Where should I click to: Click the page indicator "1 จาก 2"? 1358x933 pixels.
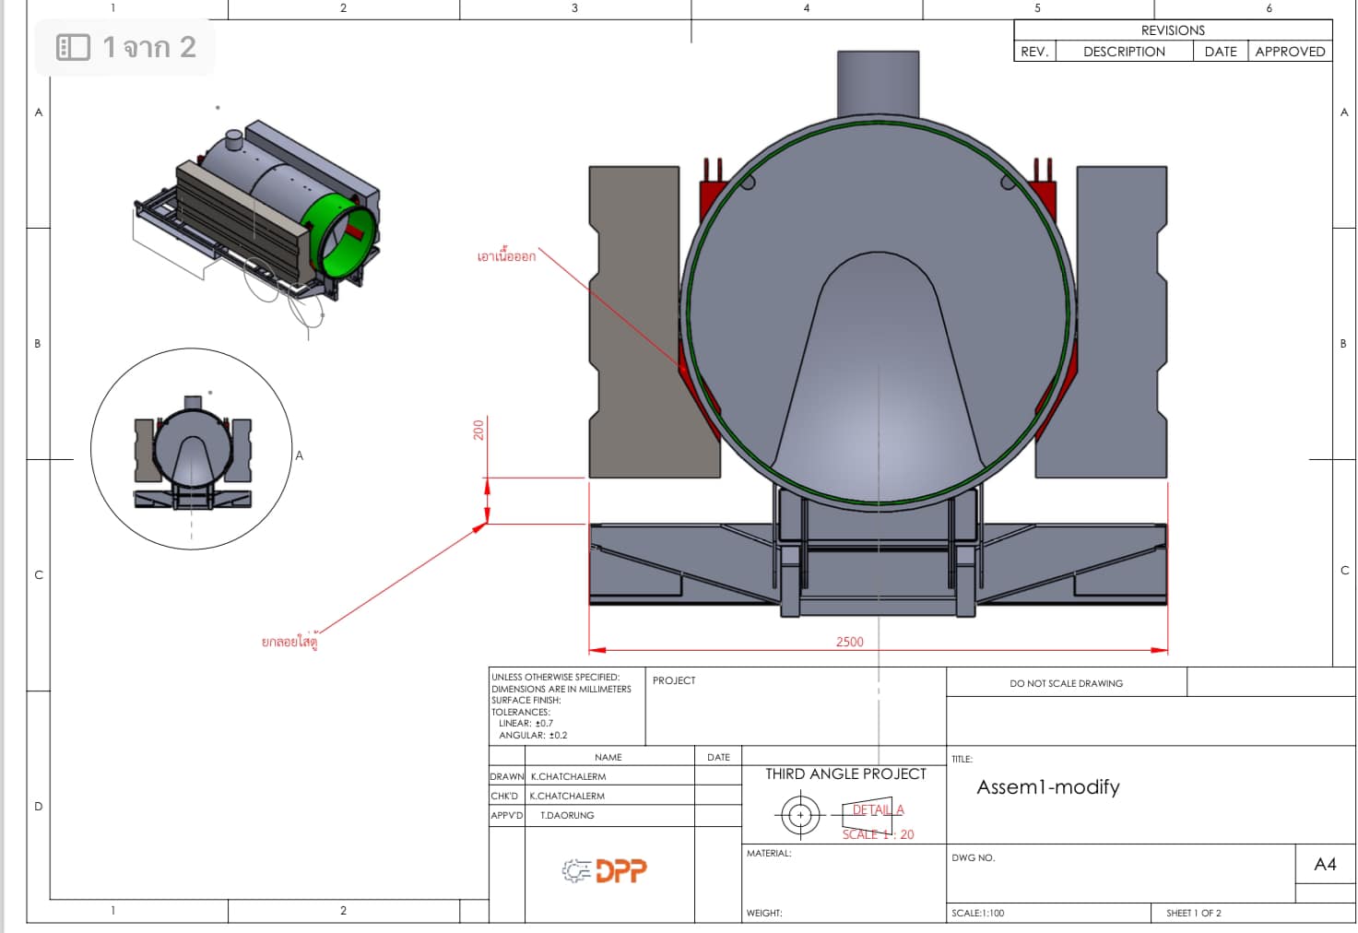(x=149, y=47)
